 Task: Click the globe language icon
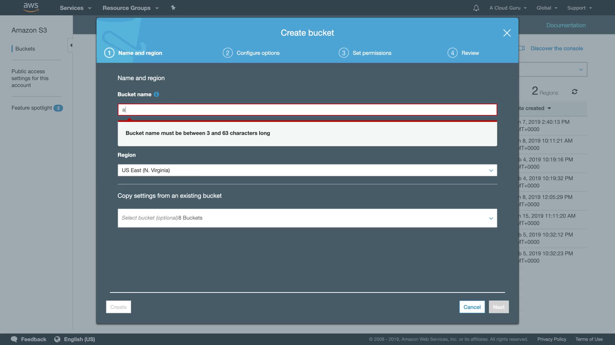pyautogui.click(x=57, y=339)
